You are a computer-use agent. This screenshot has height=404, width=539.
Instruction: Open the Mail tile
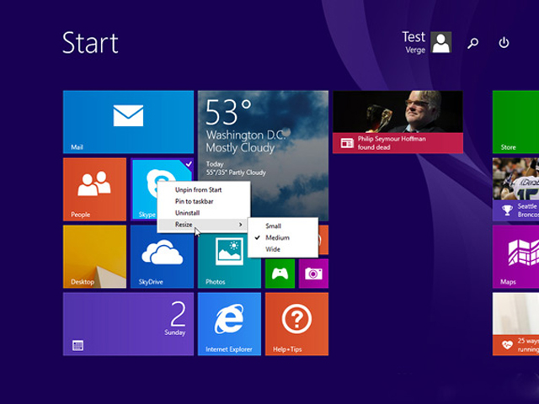coord(128,122)
